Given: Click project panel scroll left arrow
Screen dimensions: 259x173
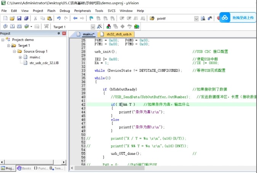Looking at the screenshot, I should click(2, 162).
